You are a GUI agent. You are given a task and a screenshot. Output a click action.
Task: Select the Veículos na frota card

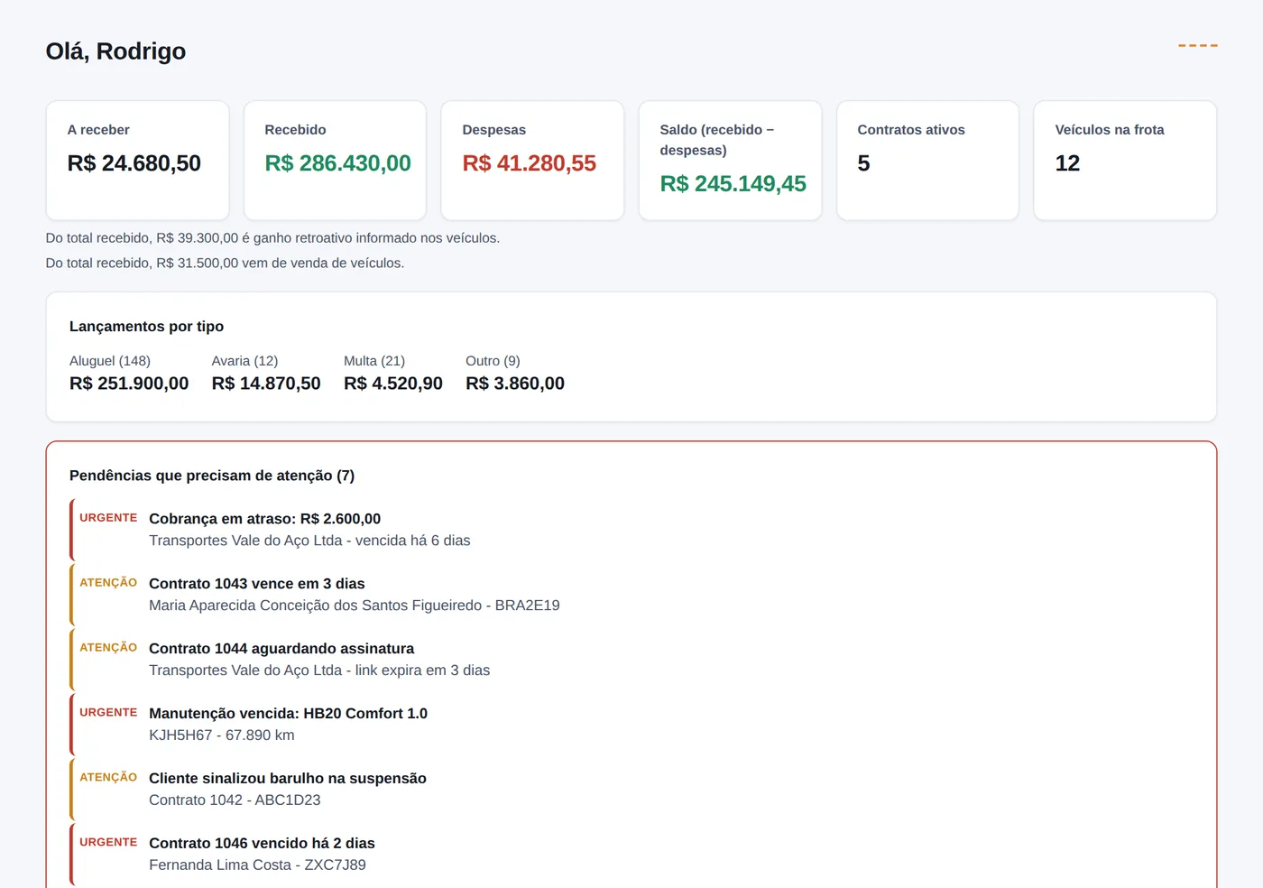[1125, 160]
